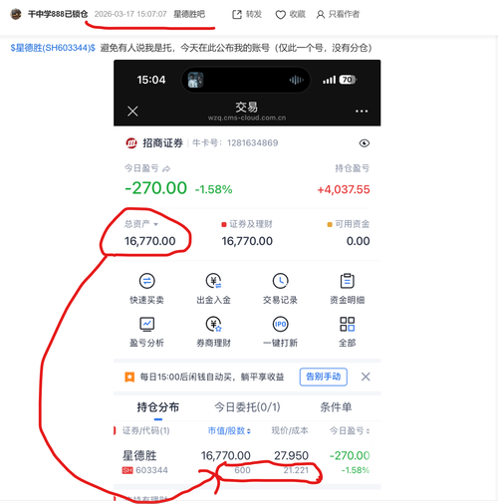Toggle 收藏 favorite heart on the post

(290, 14)
